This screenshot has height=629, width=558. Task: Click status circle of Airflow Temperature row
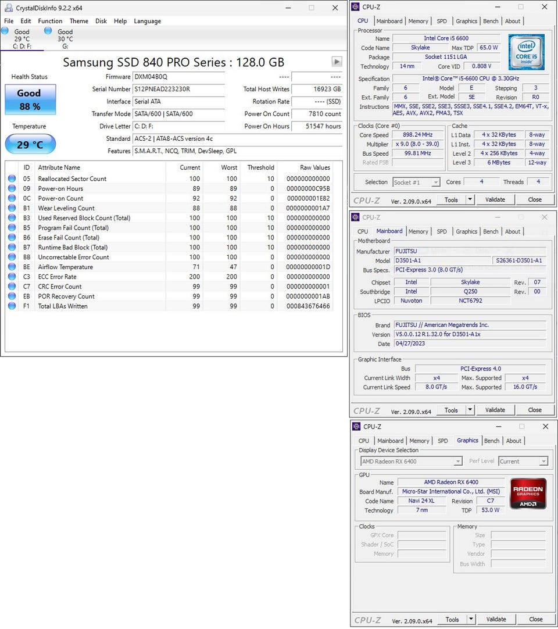pos(12,267)
